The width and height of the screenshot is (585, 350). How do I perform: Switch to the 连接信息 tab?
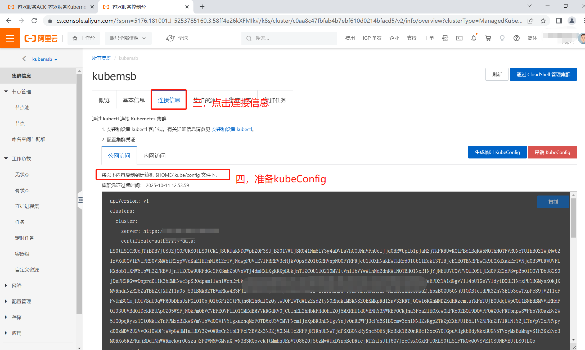pyautogui.click(x=169, y=100)
